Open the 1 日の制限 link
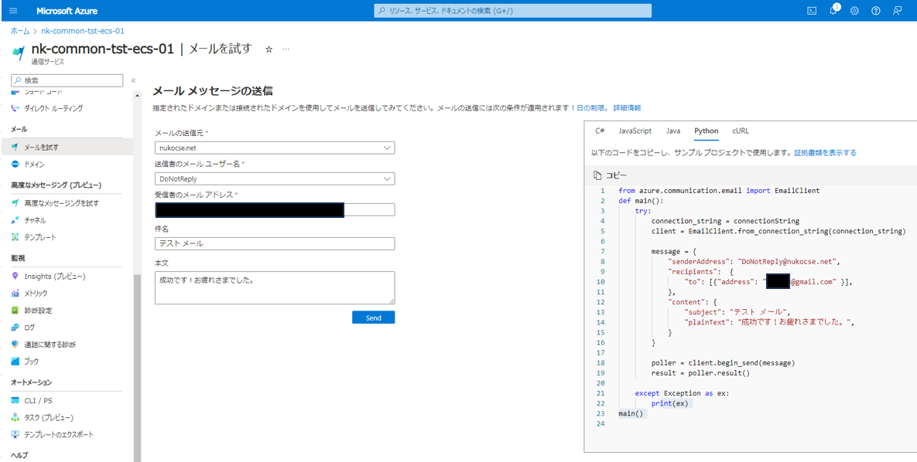Image resolution: width=917 pixels, height=462 pixels. point(590,108)
